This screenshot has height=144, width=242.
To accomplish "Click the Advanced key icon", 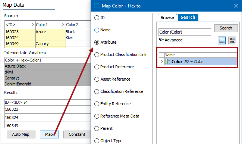I will (x=161, y=39).
